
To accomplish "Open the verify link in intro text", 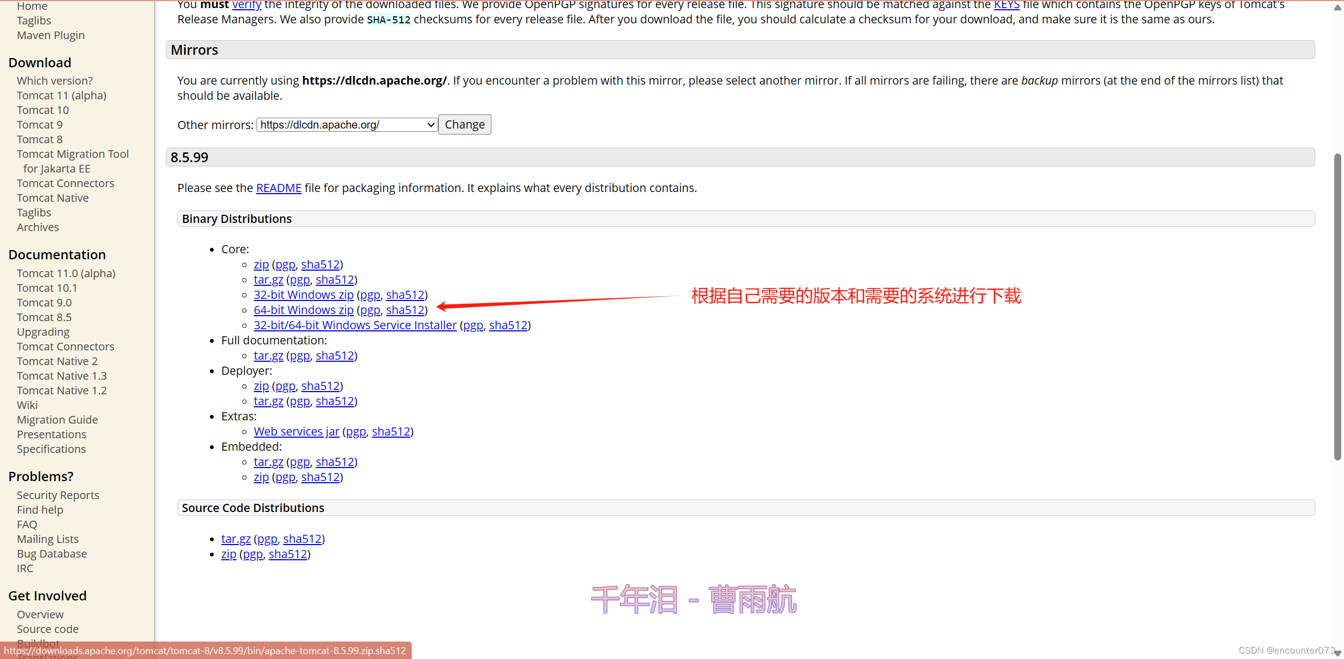I will click(246, 5).
